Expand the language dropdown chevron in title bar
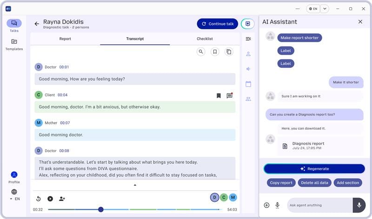 [325, 9]
